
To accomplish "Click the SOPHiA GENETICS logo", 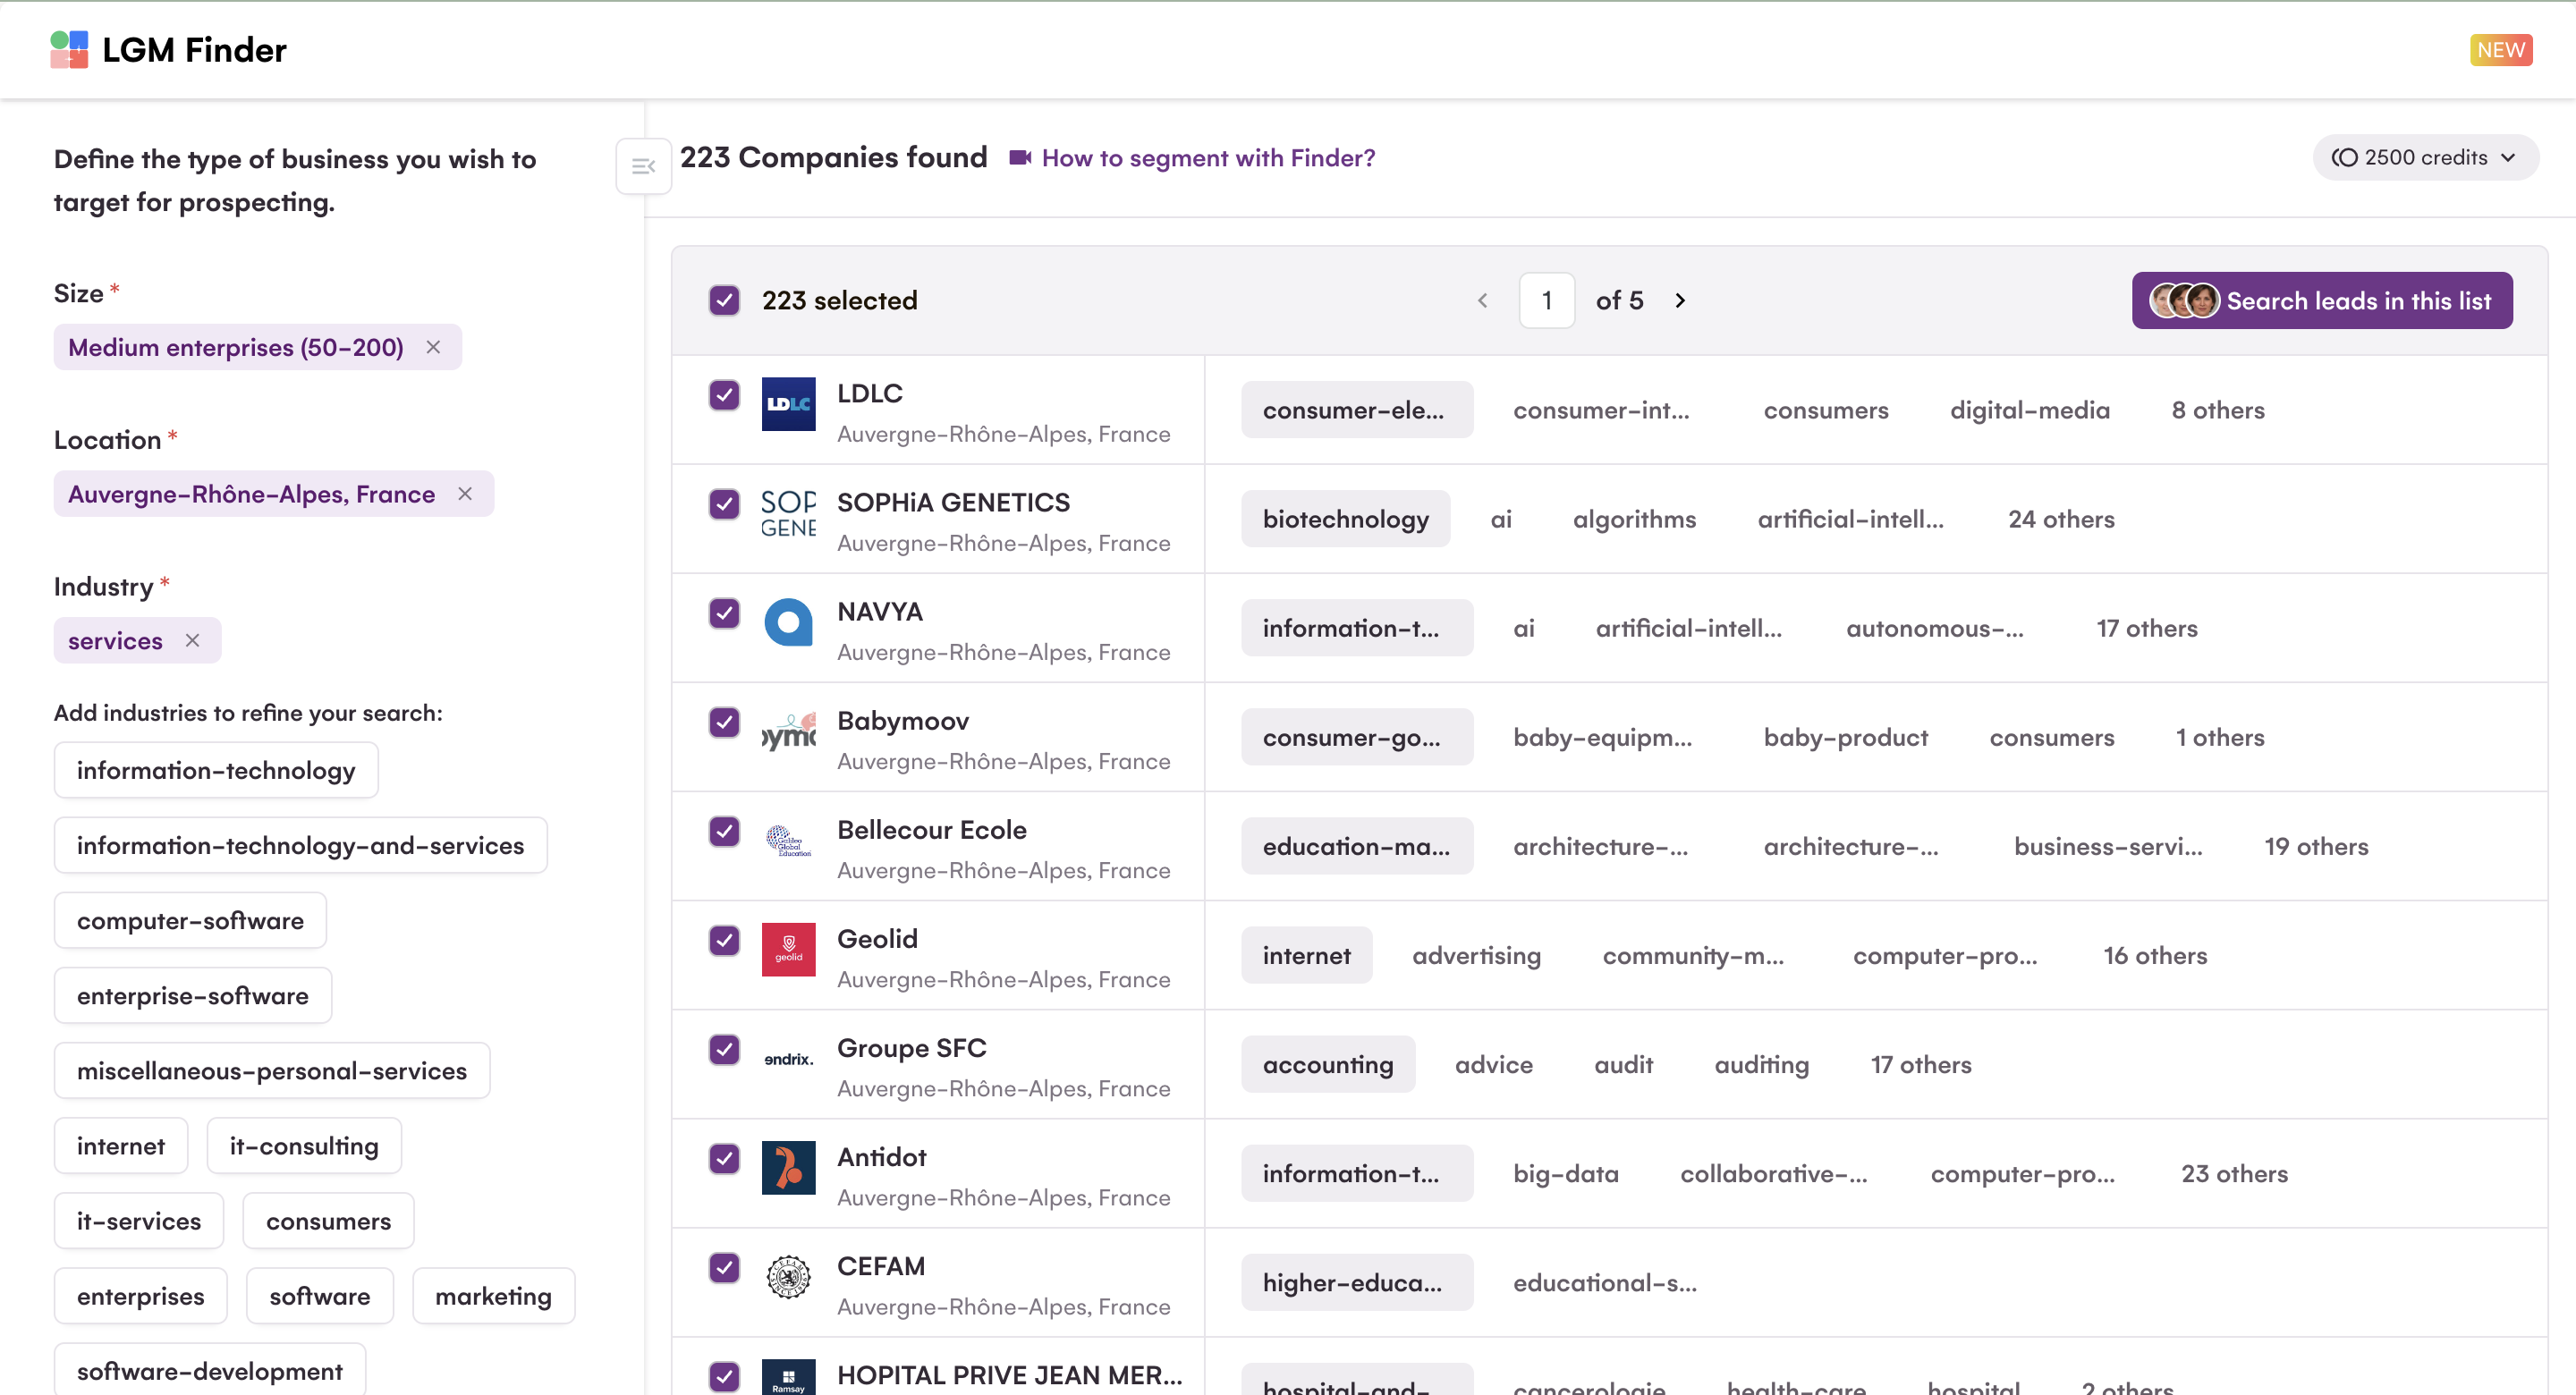I will (788, 513).
